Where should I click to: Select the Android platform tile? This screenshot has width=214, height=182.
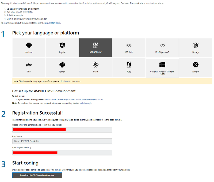tap(29, 48)
